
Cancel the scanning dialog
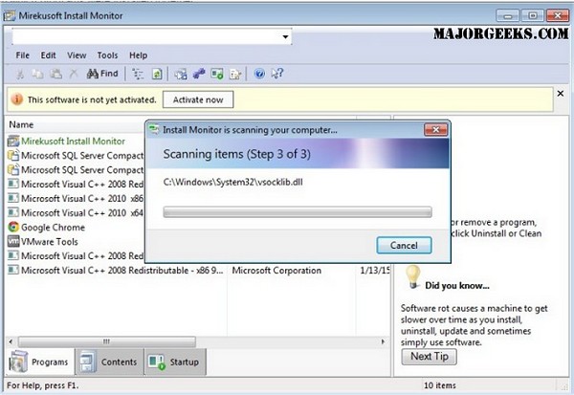[x=404, y=245]
